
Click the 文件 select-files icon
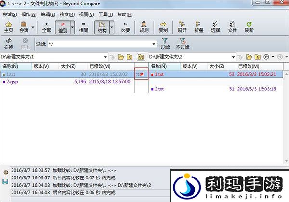click(x=232, y=27)
